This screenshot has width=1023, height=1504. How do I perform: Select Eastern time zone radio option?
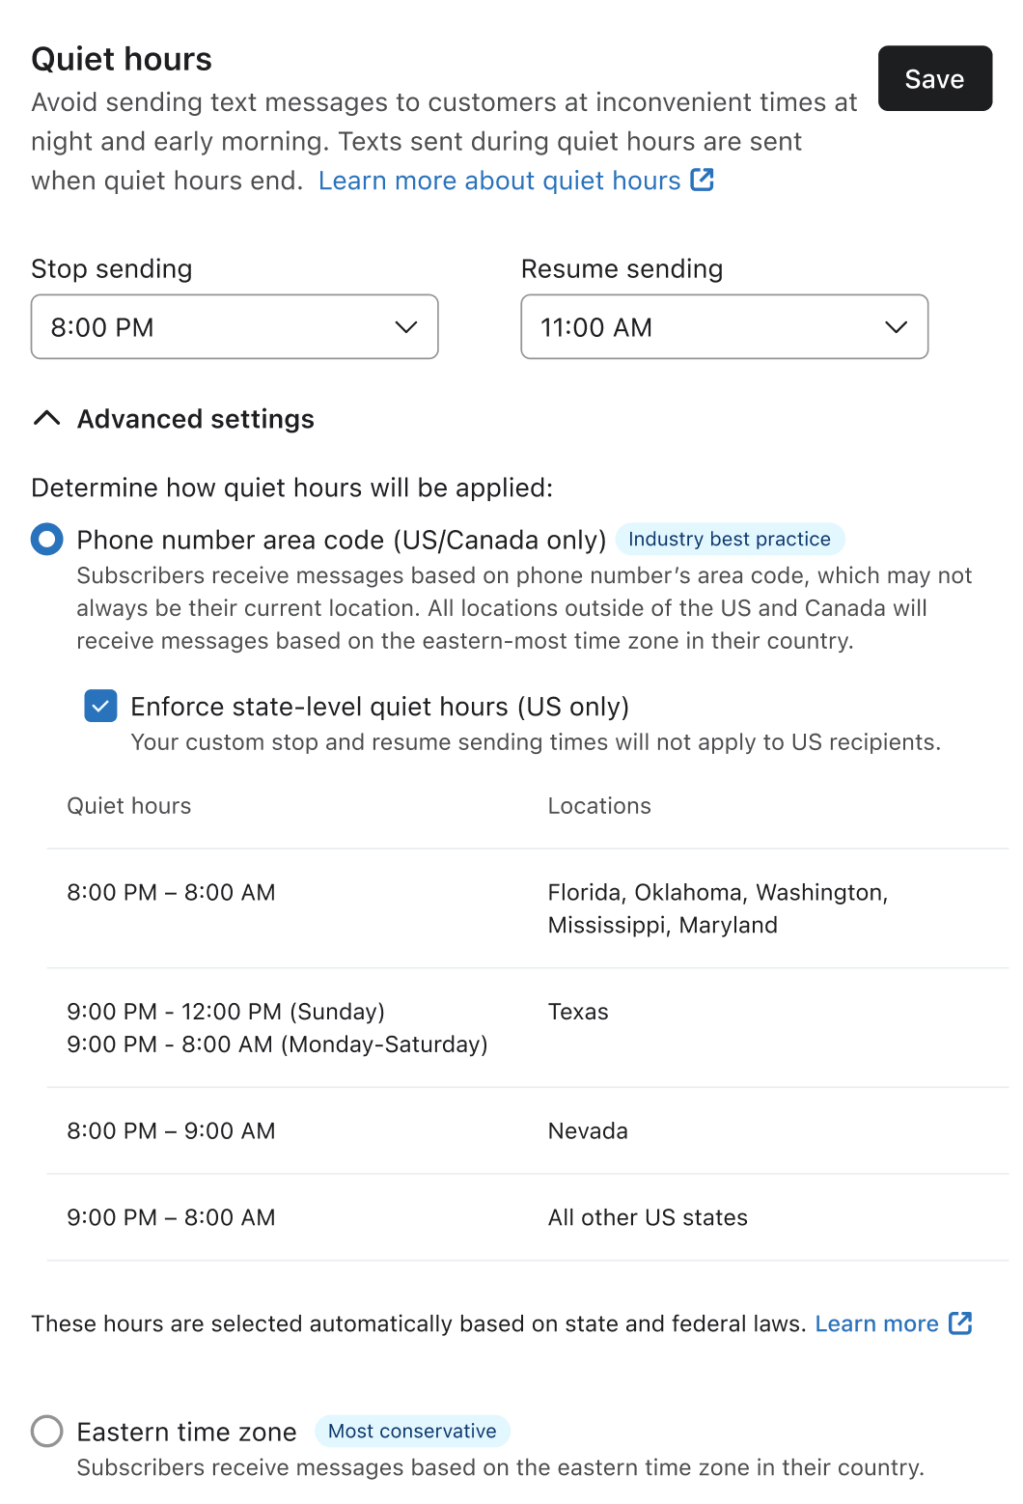pos(46,1431)
